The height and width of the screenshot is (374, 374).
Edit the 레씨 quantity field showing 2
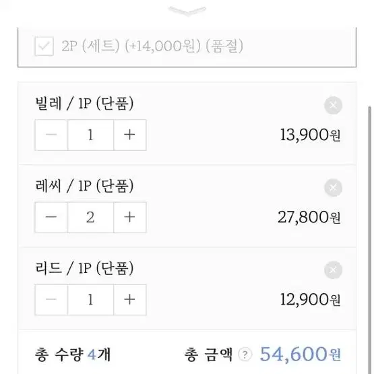91,217
